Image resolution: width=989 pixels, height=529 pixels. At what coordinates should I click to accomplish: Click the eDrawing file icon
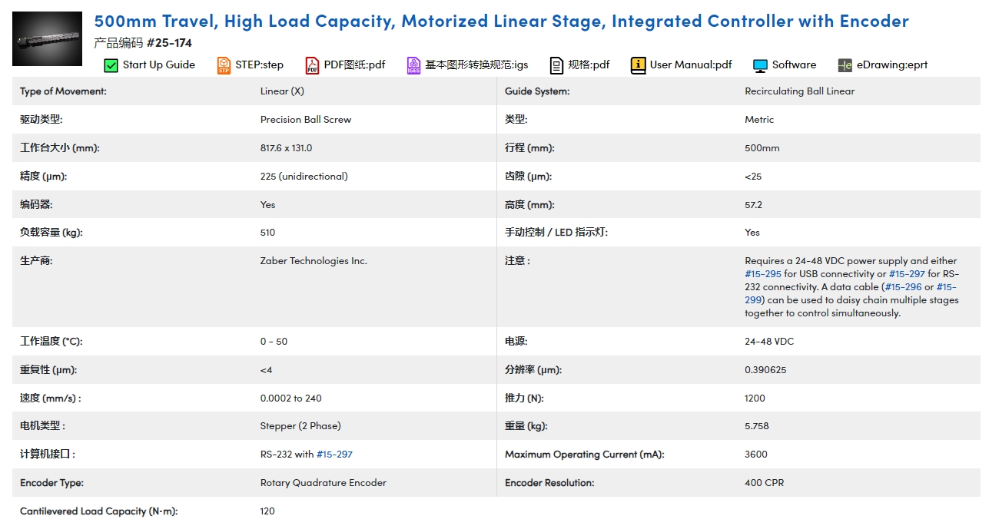pos(845,65)
